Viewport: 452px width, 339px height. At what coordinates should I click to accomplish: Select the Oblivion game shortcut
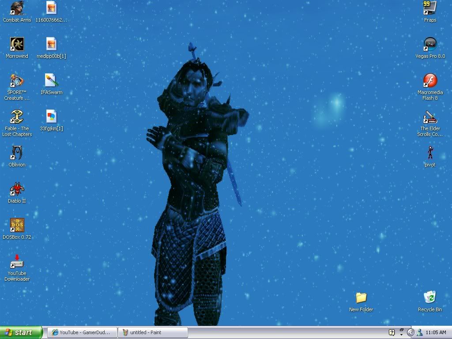[x=17, y=157]
